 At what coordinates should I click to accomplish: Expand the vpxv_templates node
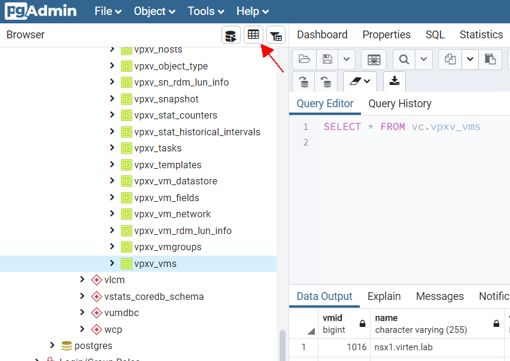pyautogui.click(x=112, y=164)
